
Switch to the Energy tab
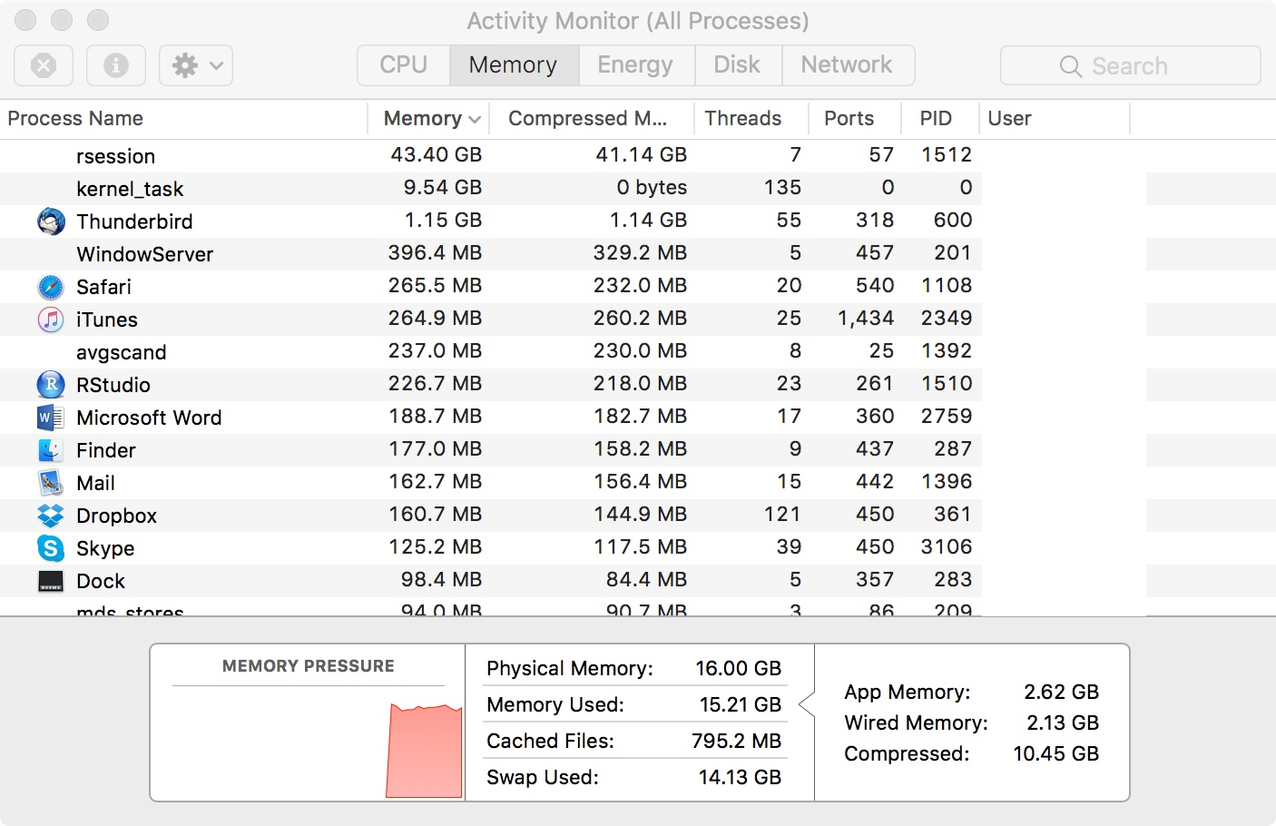coord(635,65)
